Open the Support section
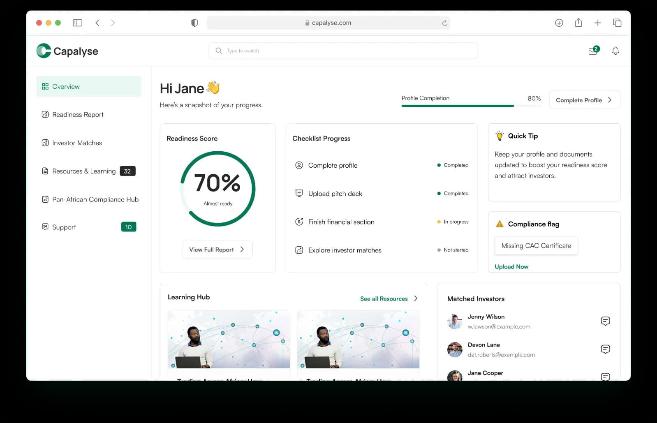This screenshot has width=657, height=423. [x=89, y=227]
